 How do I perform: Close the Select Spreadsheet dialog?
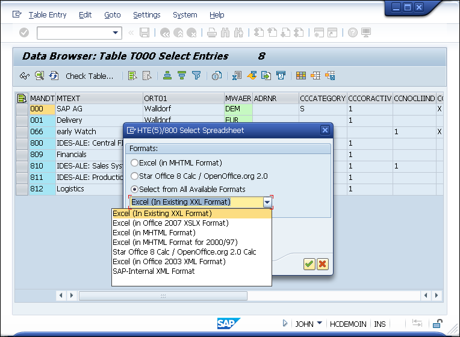point(325,130)
